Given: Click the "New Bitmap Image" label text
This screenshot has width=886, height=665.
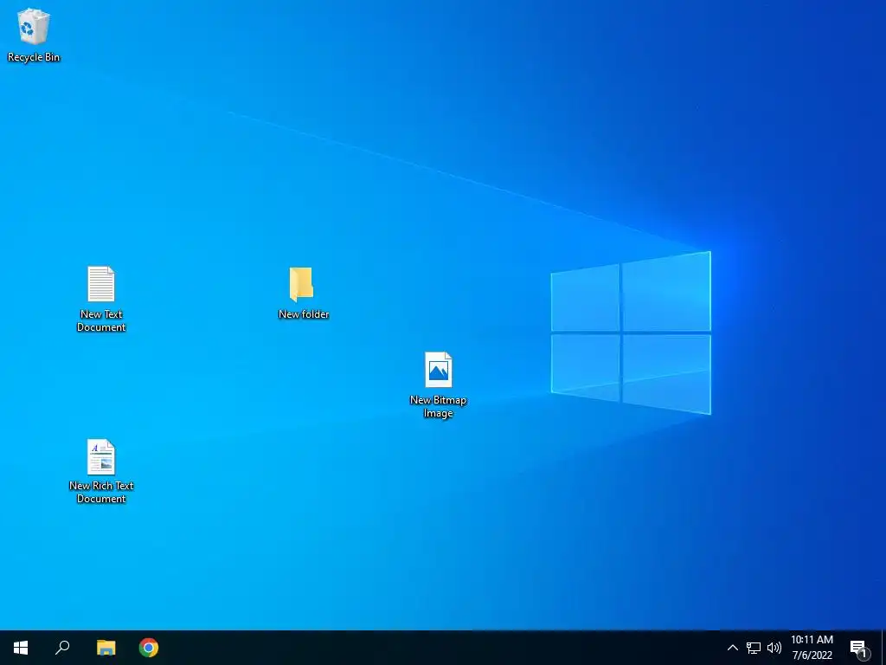Looking at the screenshot, I should (x=438, y=407).
